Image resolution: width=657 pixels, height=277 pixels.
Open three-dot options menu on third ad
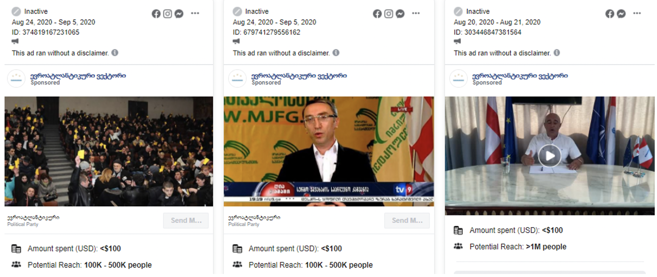click(x=637, y=13)
